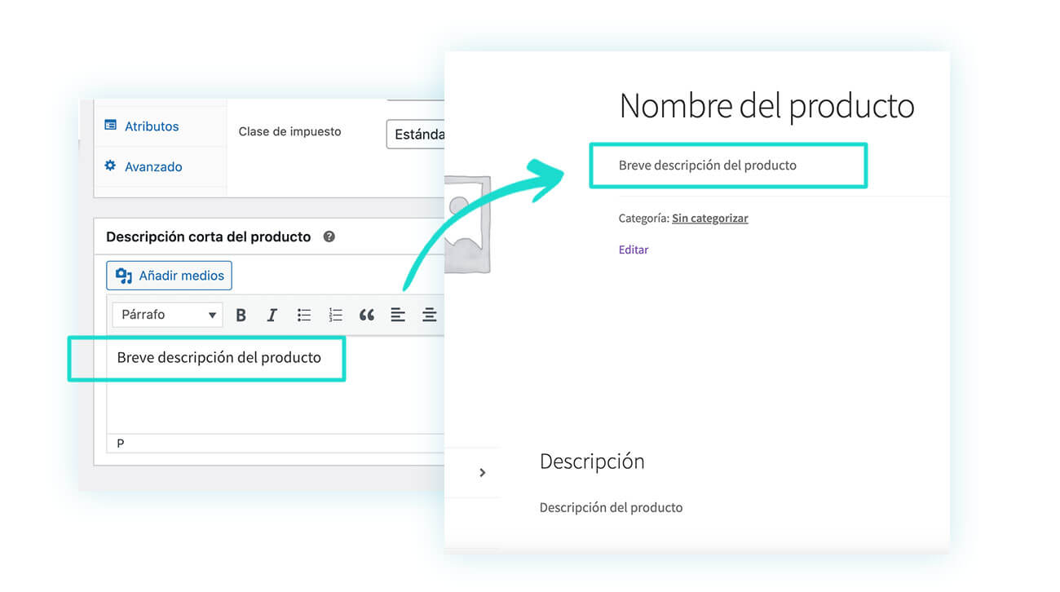Align text left in the editor
Viewport: 1060px width, 592px height.
[398, 315]
